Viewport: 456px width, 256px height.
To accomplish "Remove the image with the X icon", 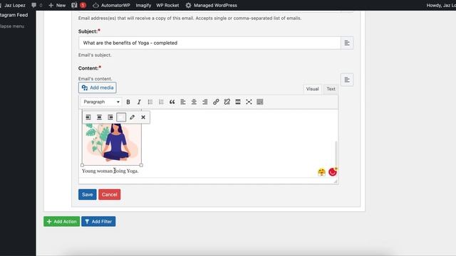I will pos(143,117).
